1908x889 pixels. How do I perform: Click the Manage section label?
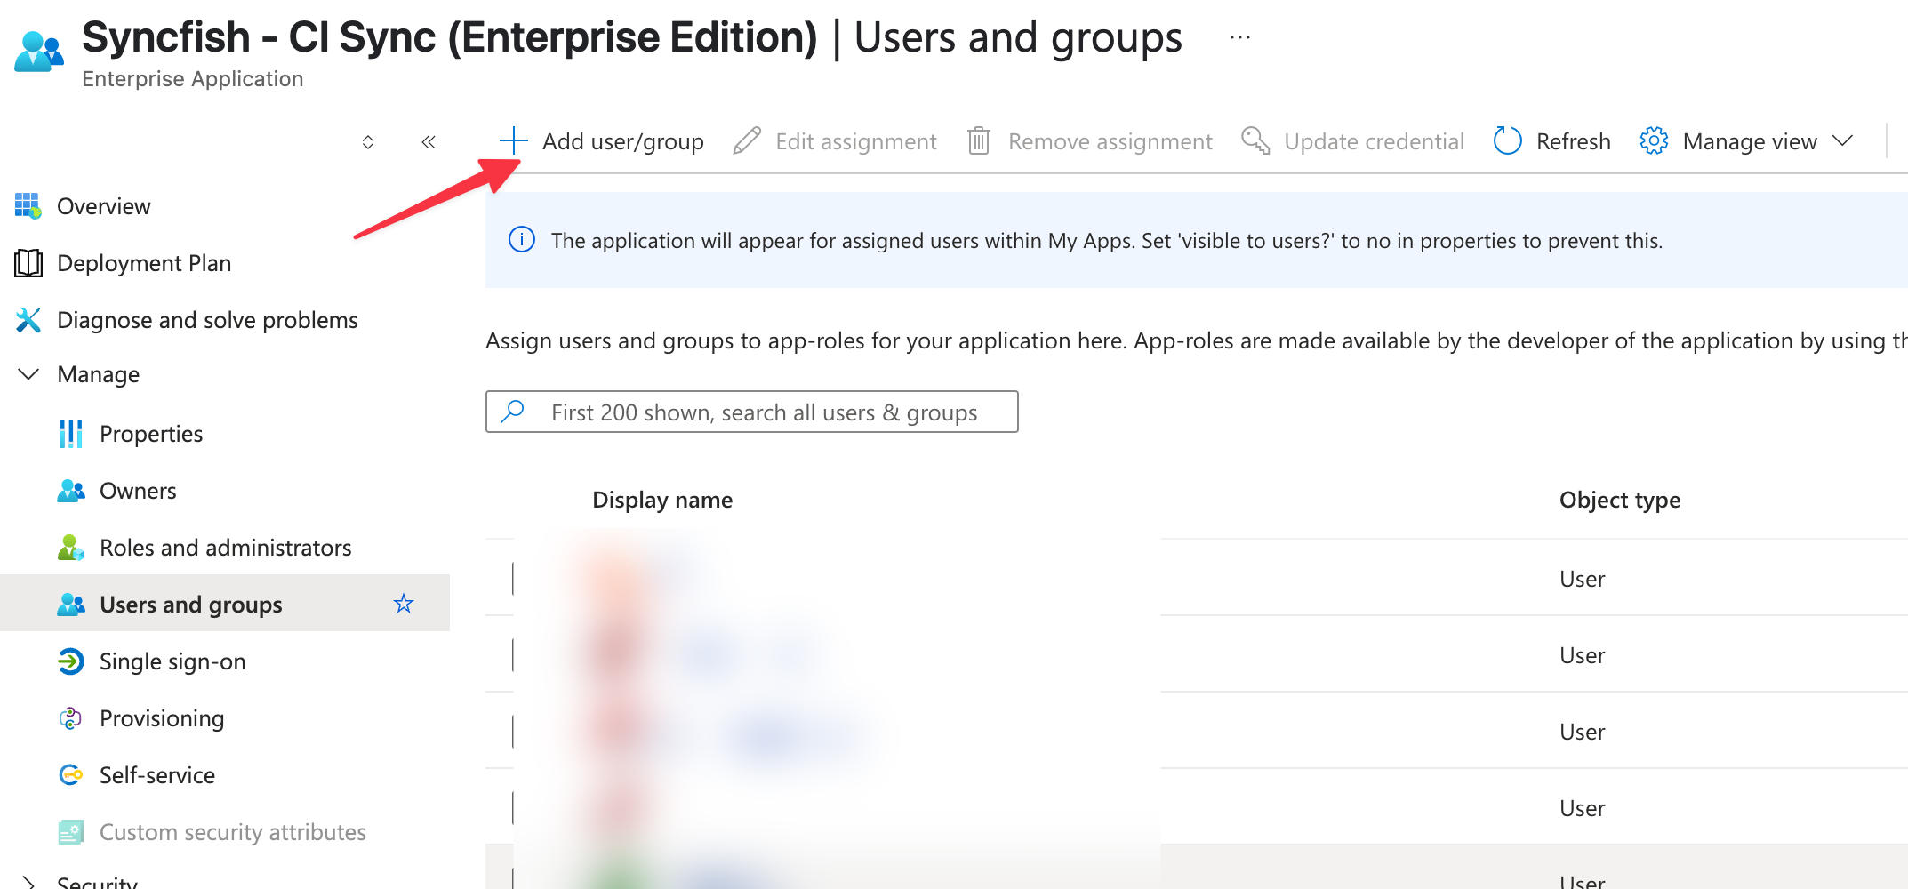99,374
